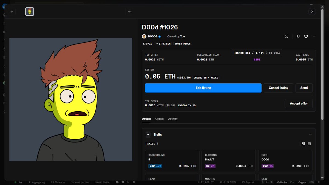Switch traits to grid view
The width and height of the screenshot is (329, 185).
(303, 144)
